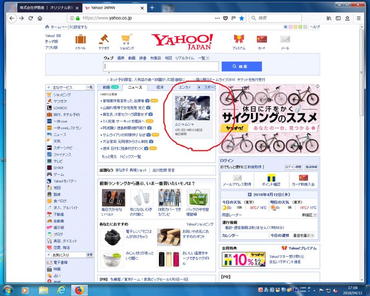Open ファイナンス in services sidebar
The image size is (370, 296).
(x=62, y=155)
